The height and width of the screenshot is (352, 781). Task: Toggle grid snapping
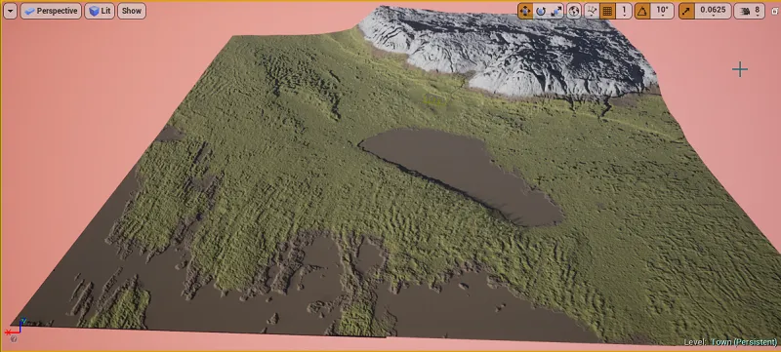coord(607,11)
